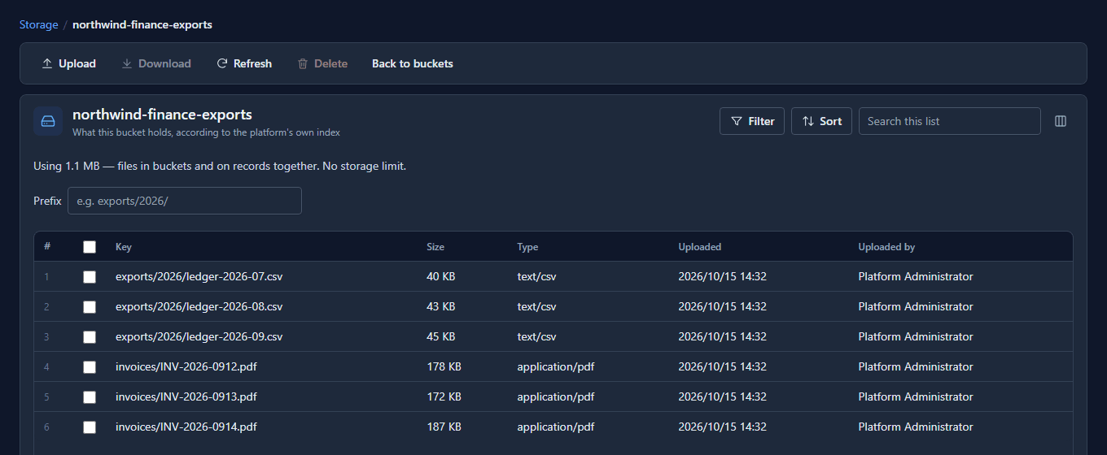This screenshot has width=1107, height=455.
Task: Click the Download toolbar icon
Action: click(x=127, y=63)
